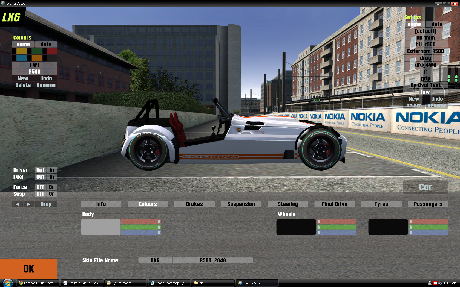Click Delete in the Colours panel
Image resolution: width=460 pixels, height=287 pixels.
23,85
